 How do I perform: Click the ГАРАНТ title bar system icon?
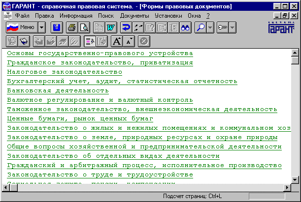[7, 6]
